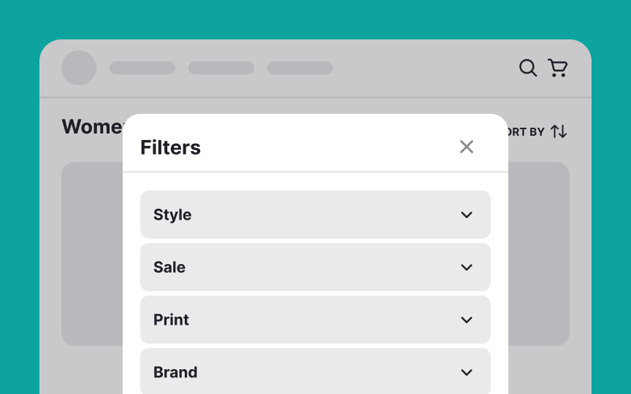Expand the Print filter chevron

tap(467, 320)
